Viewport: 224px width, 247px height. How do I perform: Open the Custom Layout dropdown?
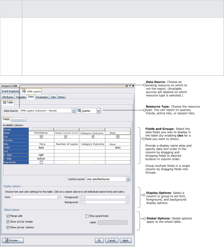pos(128,179)
